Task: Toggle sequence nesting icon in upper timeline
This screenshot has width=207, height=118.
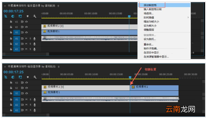Action: coord(6,16)
